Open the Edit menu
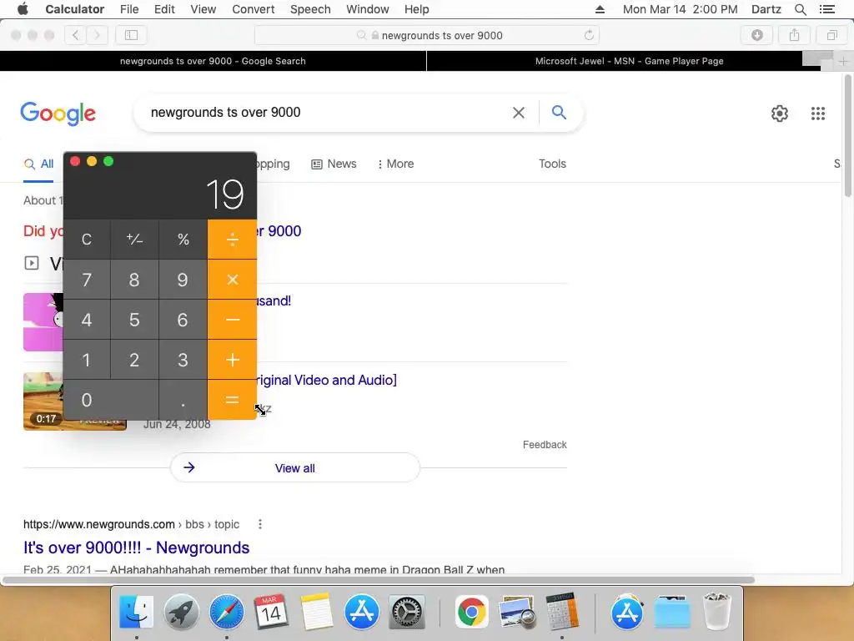854x641 pixels. point(164,9)
